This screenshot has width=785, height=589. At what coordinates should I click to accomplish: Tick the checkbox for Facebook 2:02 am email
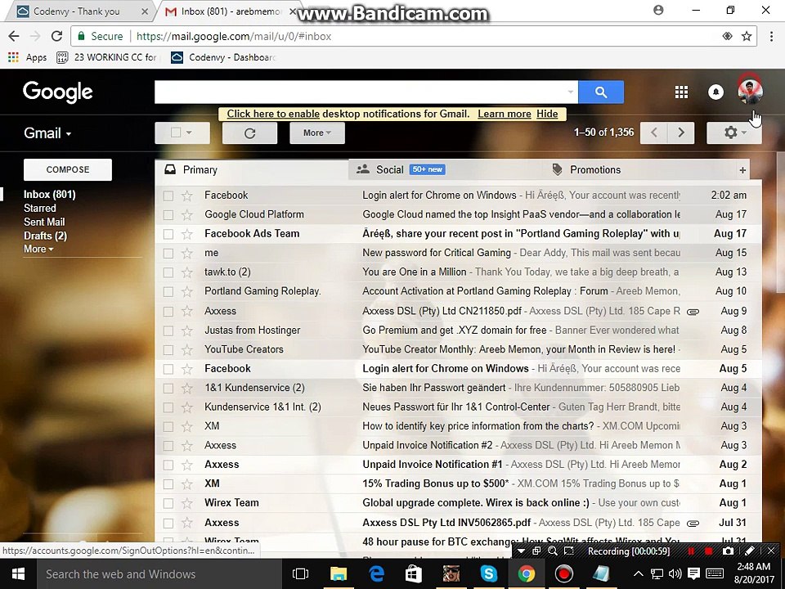[168, 196]
